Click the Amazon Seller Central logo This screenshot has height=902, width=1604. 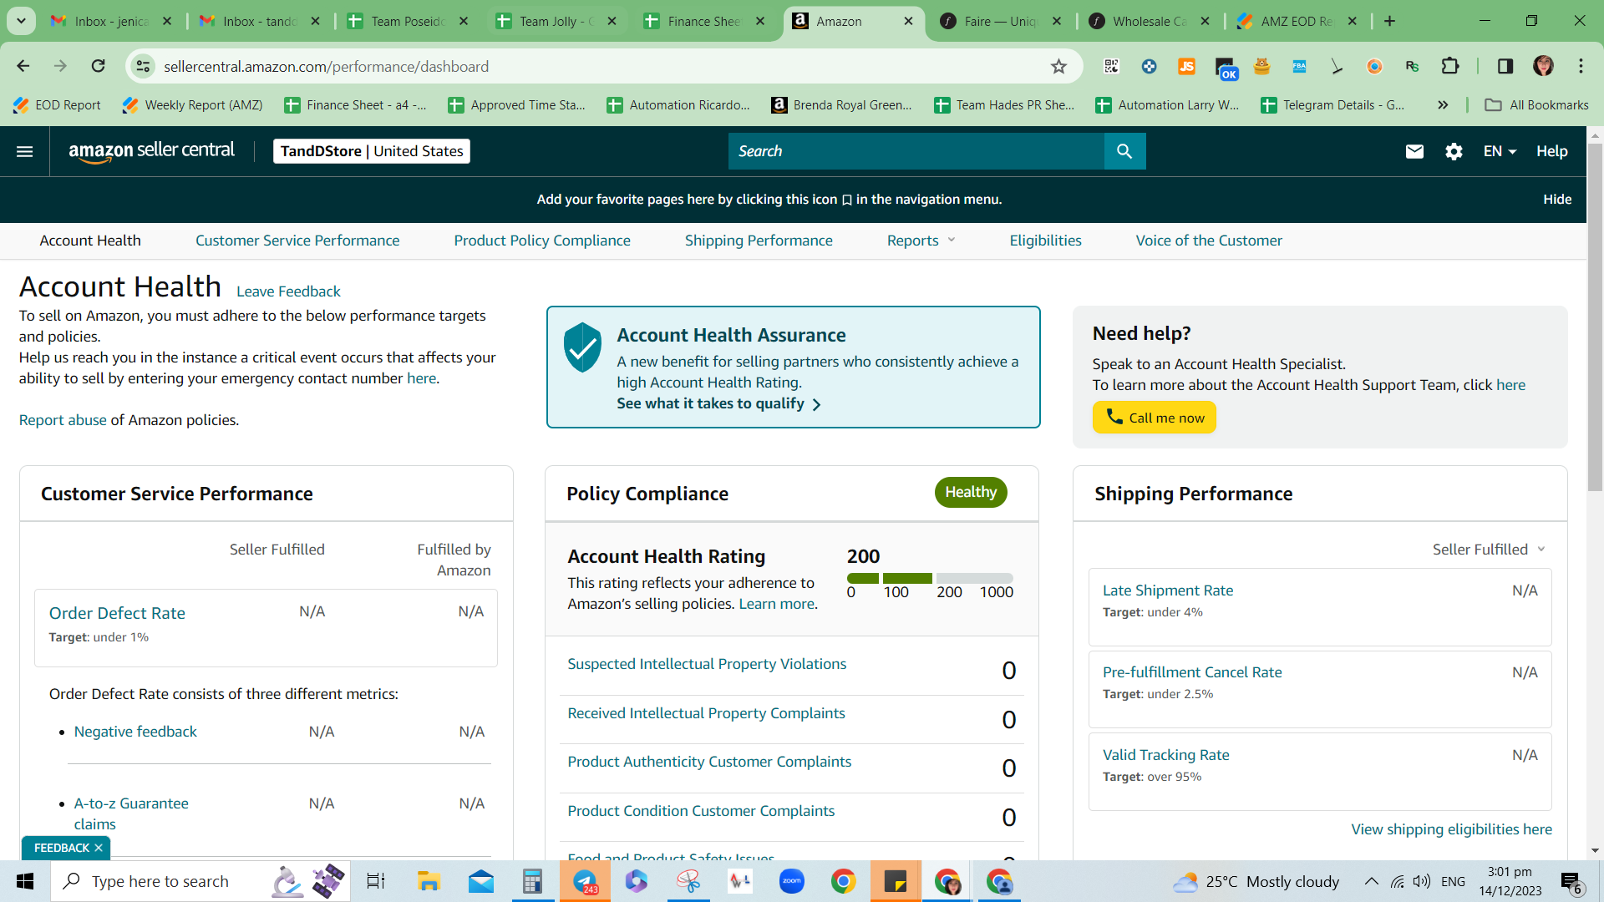coord(151,151)
